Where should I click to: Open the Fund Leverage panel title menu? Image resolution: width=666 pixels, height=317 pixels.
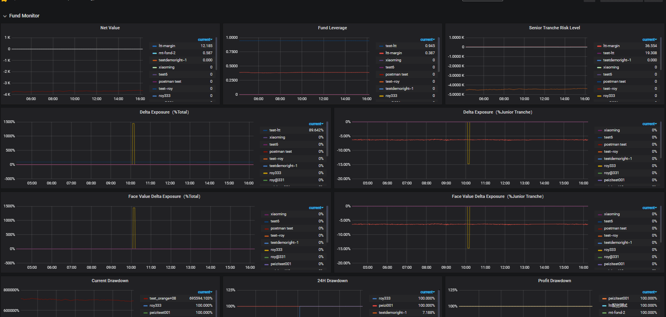tap(332, 28)
